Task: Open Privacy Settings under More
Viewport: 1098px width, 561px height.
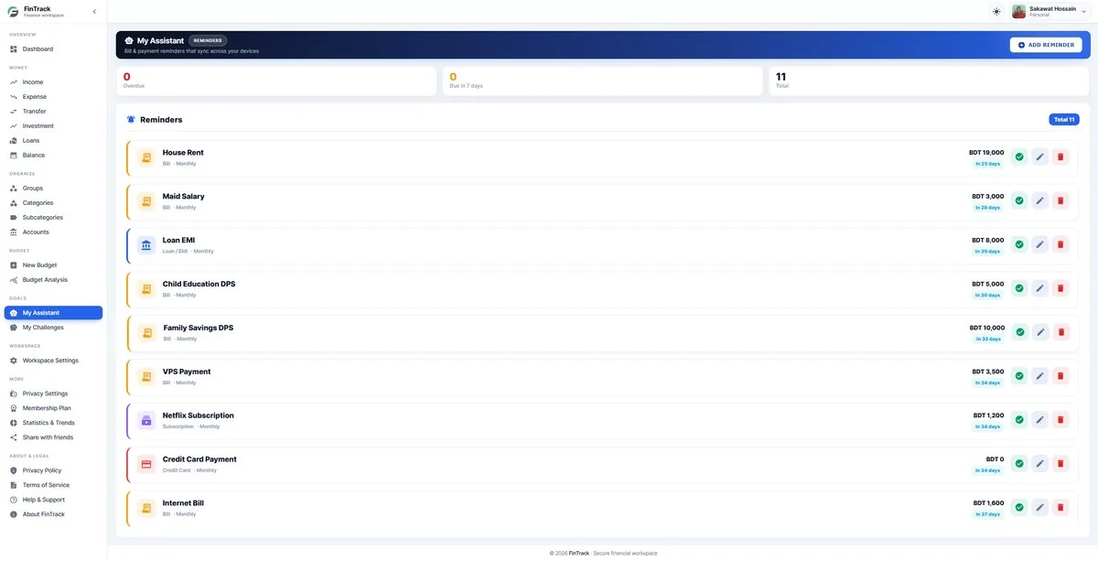Action: (53, 394)
